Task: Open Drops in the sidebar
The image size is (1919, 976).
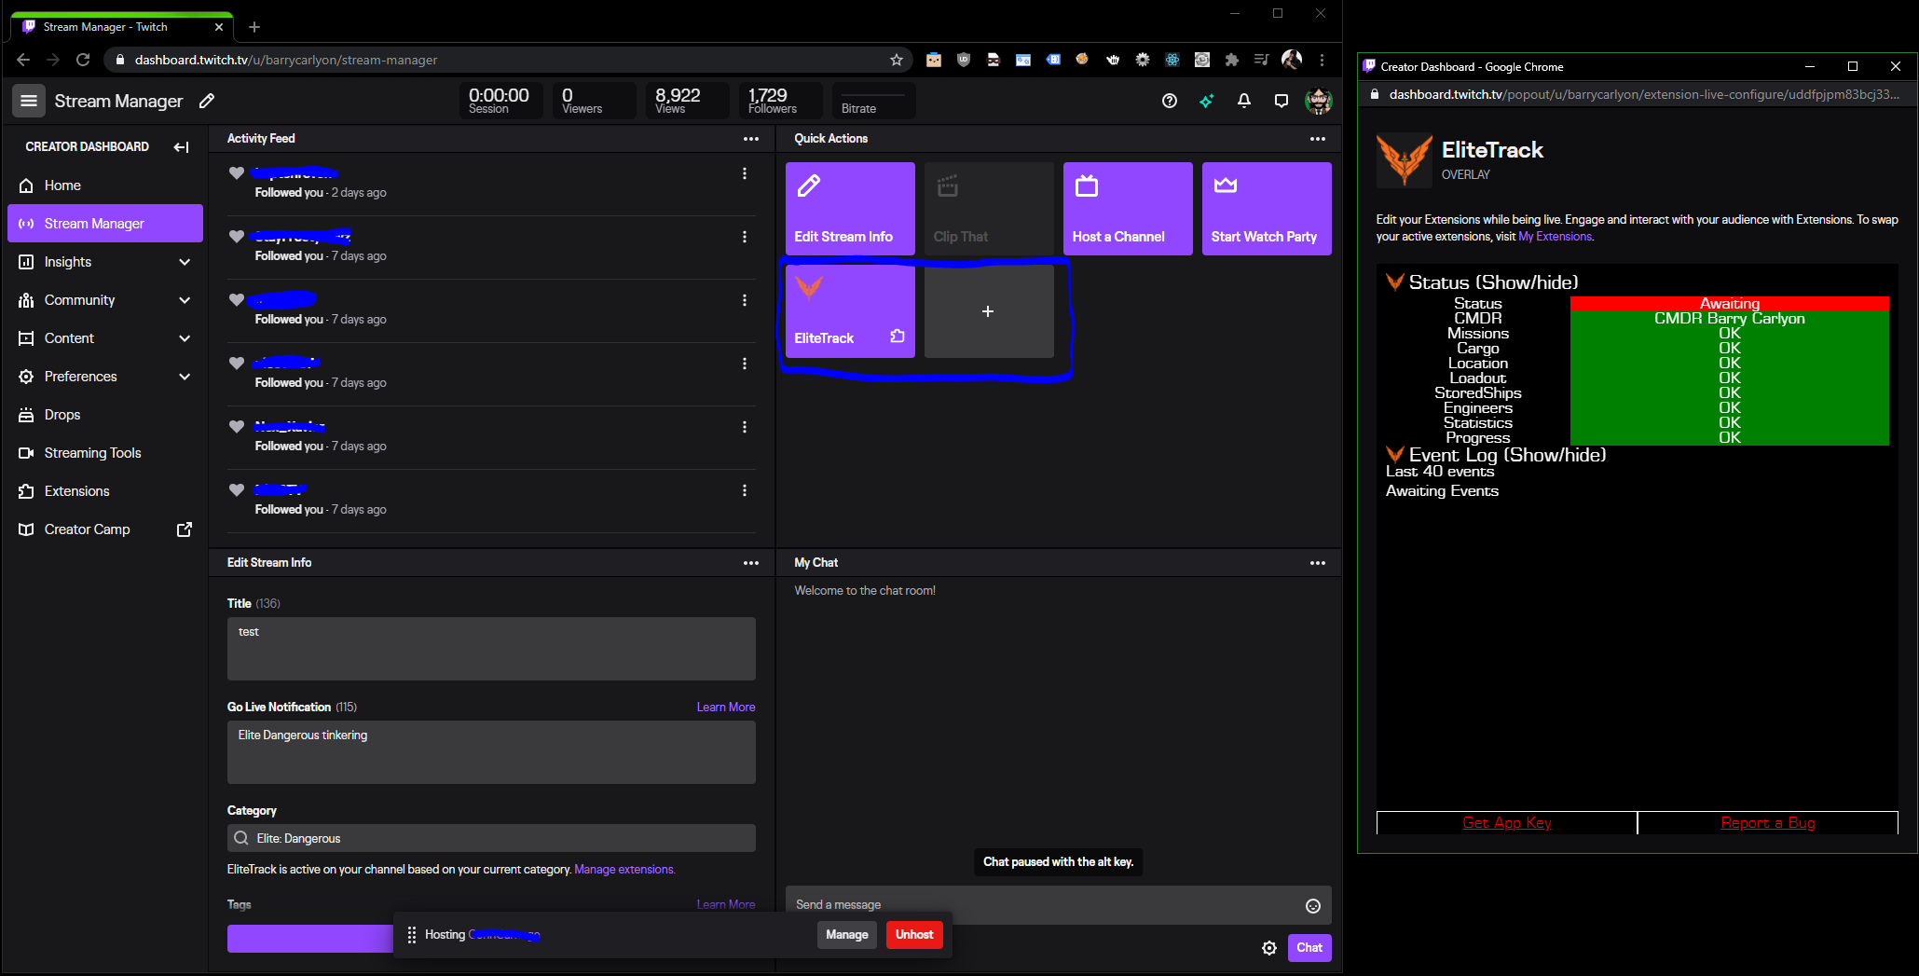Action: click(105, 415)
